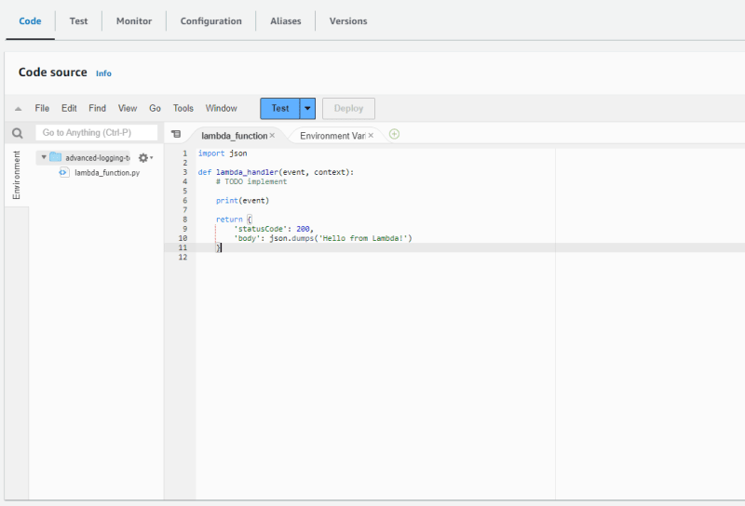Open the View menu
The image size is (745, 506).
tap(128, 108)
